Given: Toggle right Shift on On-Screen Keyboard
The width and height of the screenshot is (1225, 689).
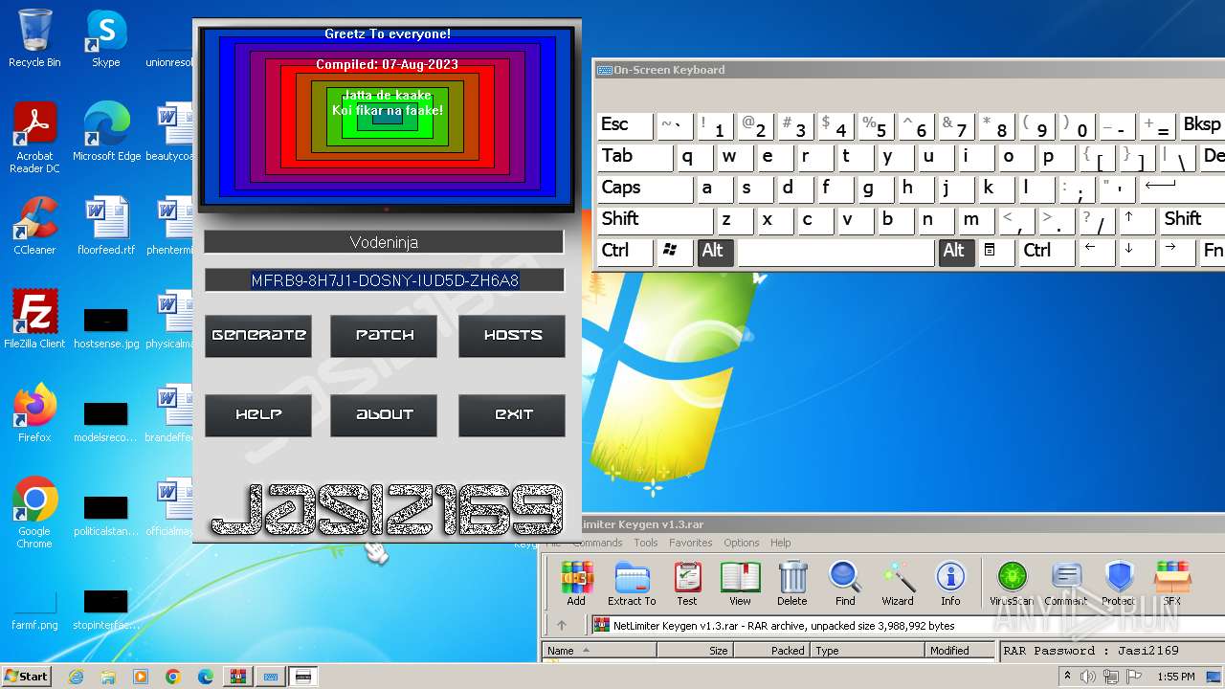Looking at the screenshot, I should pyautogui.click(x=1192, y=220).
